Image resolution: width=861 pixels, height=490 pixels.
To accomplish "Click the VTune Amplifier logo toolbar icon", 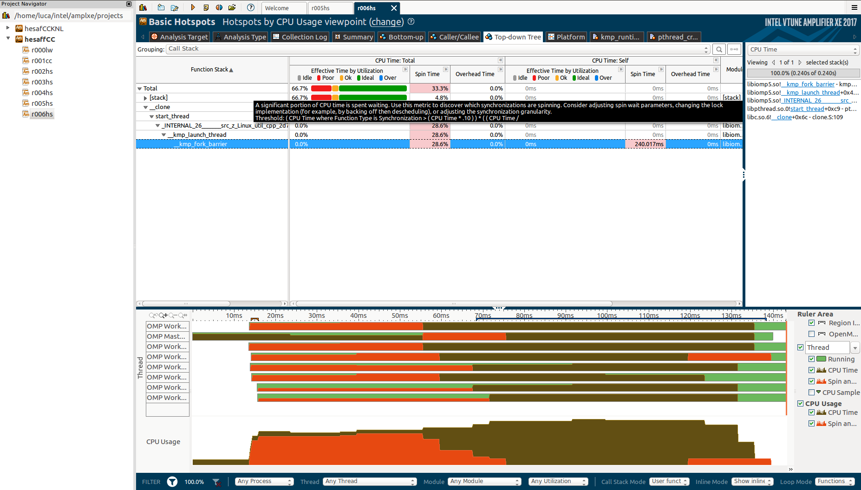I will point(143,7).
